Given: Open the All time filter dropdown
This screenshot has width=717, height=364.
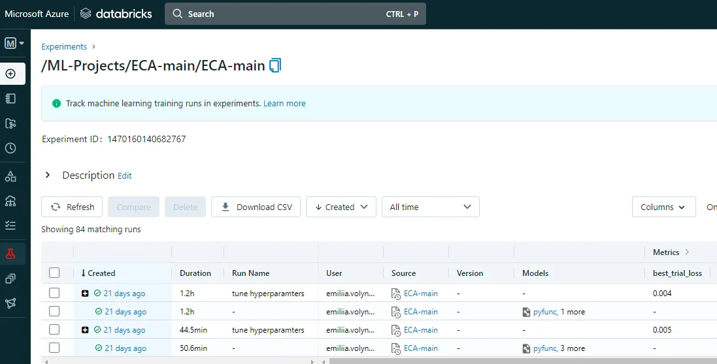Looking at the screenshot, I should click(430, 207).
